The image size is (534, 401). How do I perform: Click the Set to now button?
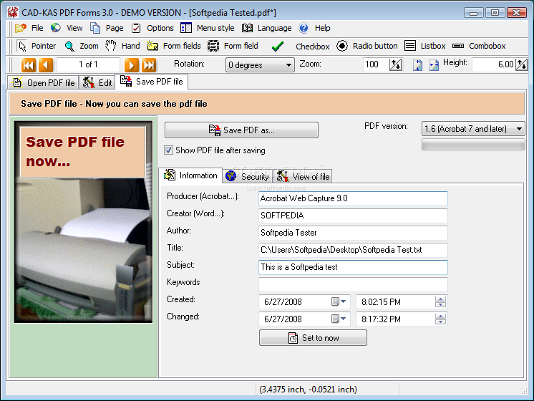coord(313,338)
